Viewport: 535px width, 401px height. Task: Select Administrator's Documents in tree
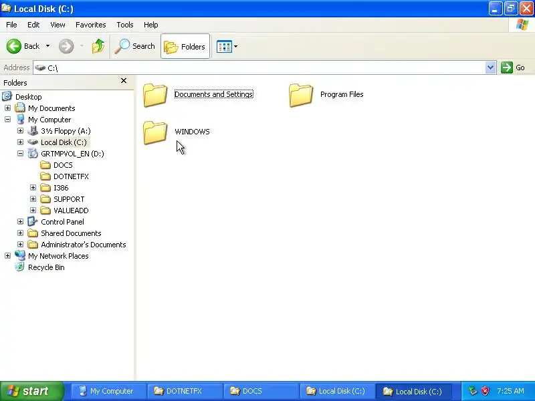click(x=83, y=245)
